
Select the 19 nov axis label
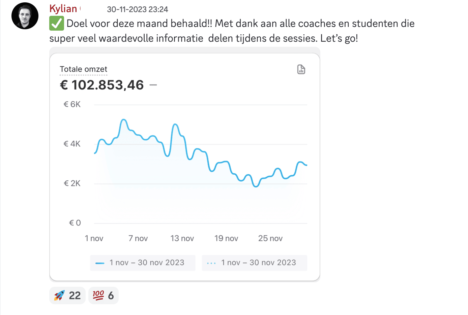(x=226, y=238)
